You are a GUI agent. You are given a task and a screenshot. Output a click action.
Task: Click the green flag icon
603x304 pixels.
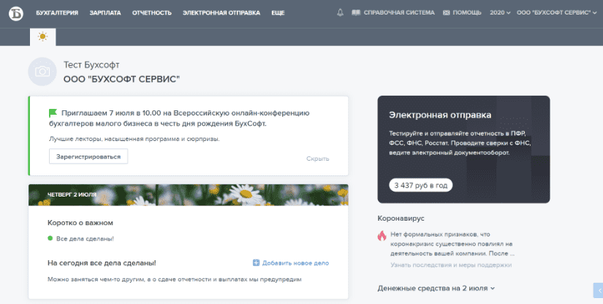(x=53, y=113)
